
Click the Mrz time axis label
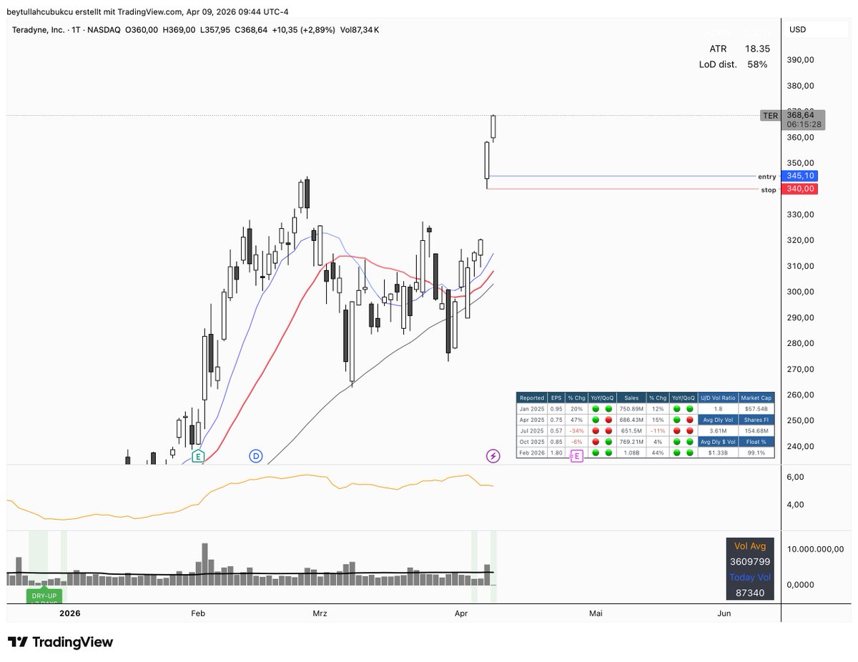pyautogui.click(x=319, y=613)
